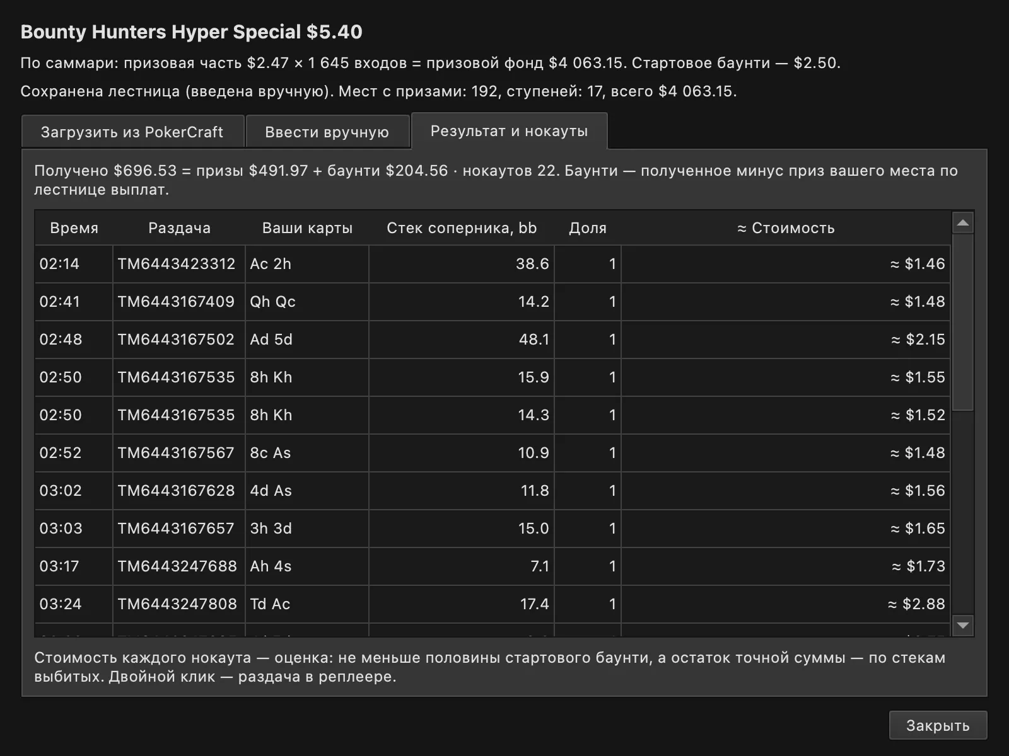Select hand TM6443167567 cell
Screen dimensions: 1009x756
pos(179,453)
